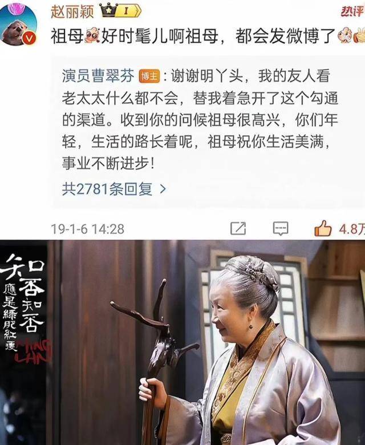Like the comment with thumbs-up
The height and width of the screenshot is (445, 365).
click(323, 228)
